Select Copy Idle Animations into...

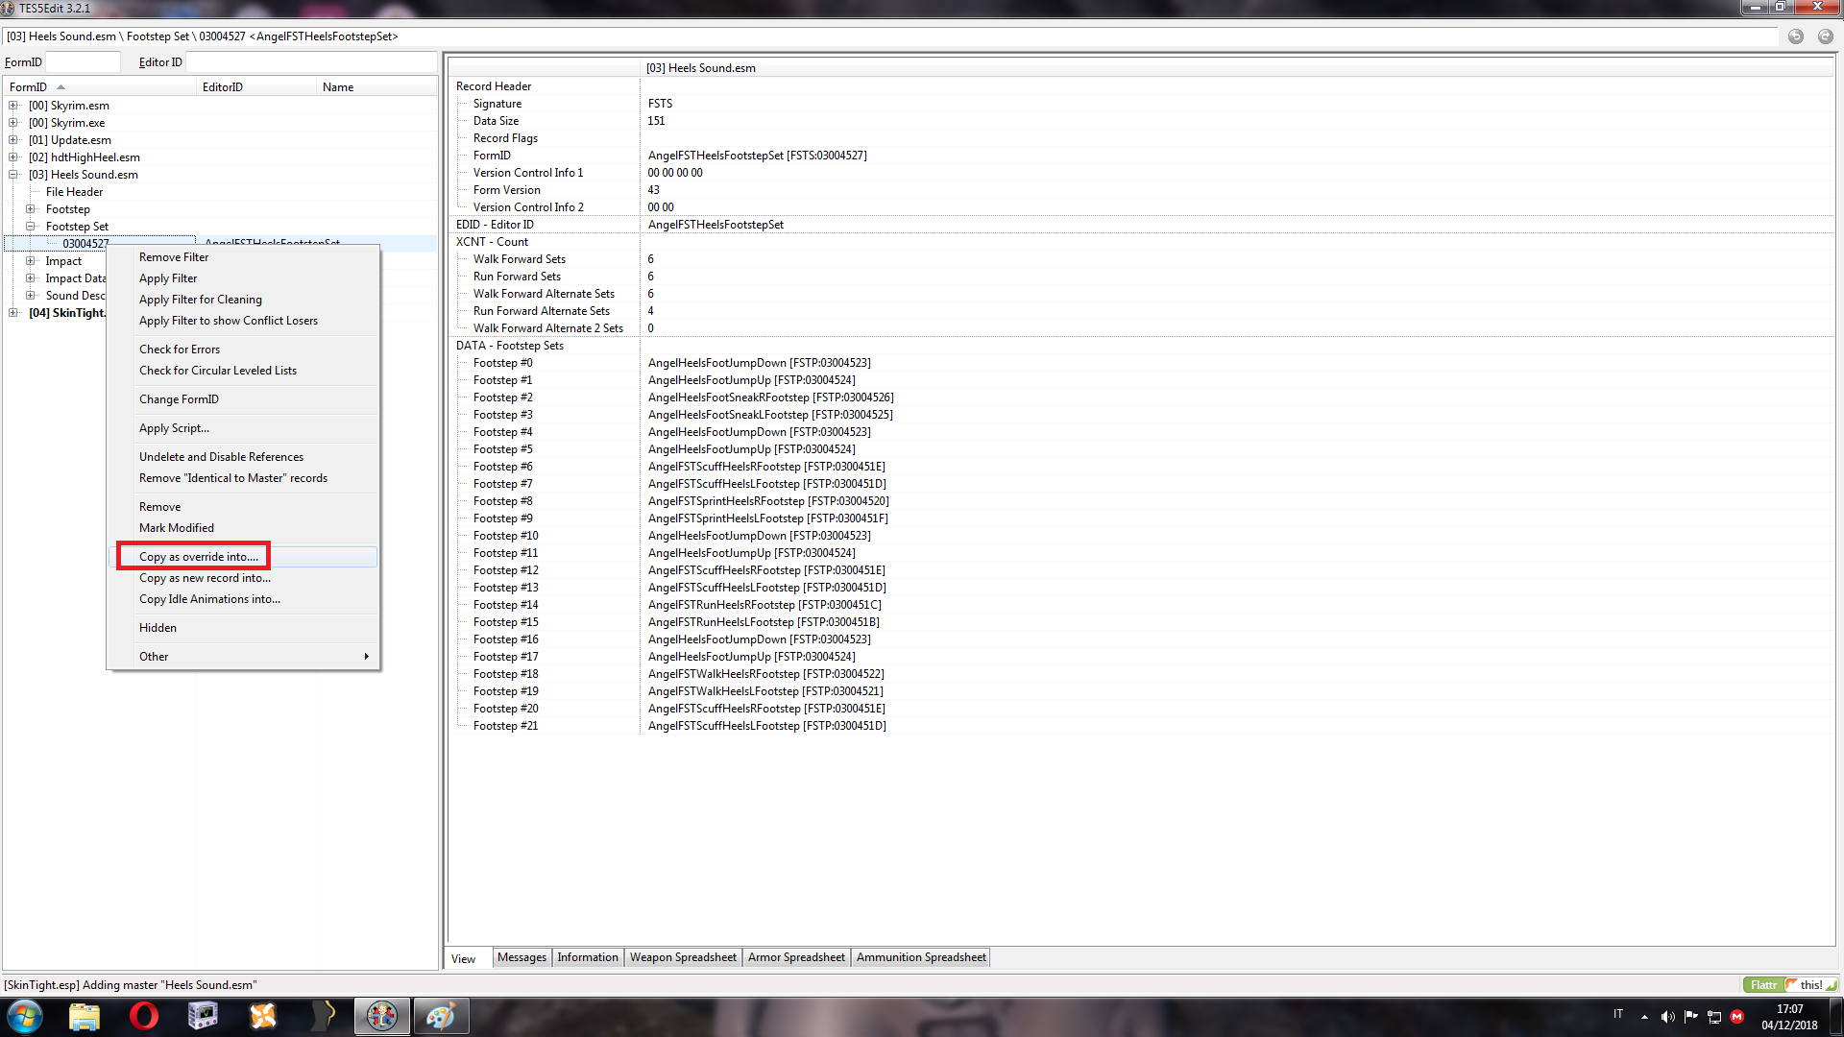(244, 599)
